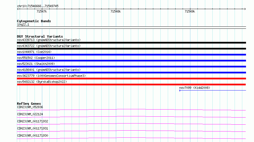
Task: Click the magenta line of CDH23|NM_052836
Action: coord(131,110)
